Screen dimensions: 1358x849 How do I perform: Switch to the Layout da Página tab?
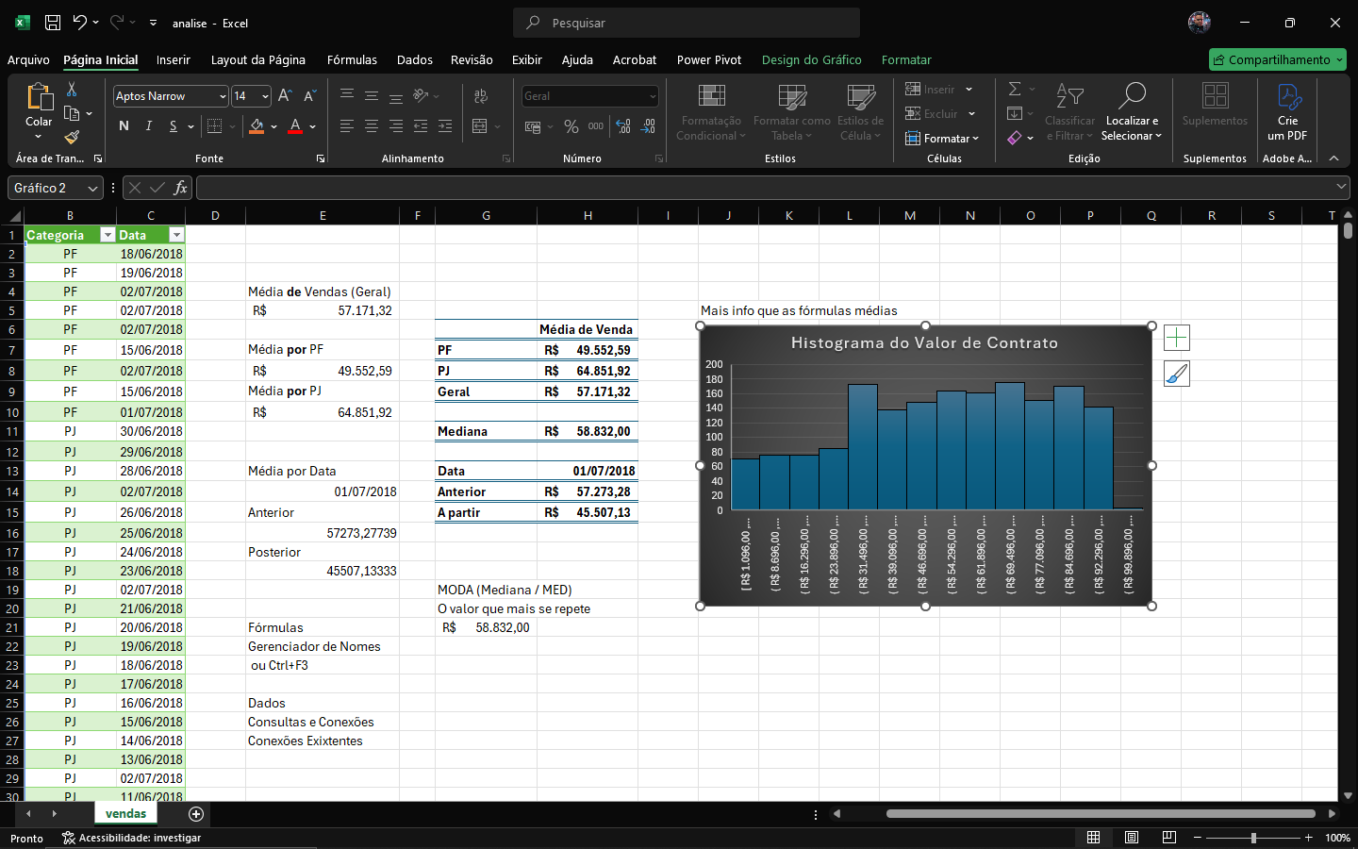[x=258, y=59]
